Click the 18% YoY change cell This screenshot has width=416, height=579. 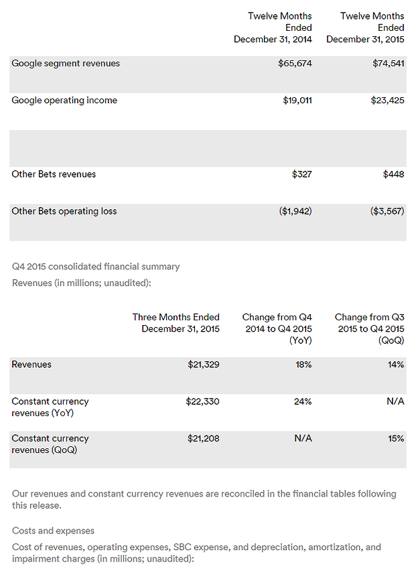click(303, 365)
